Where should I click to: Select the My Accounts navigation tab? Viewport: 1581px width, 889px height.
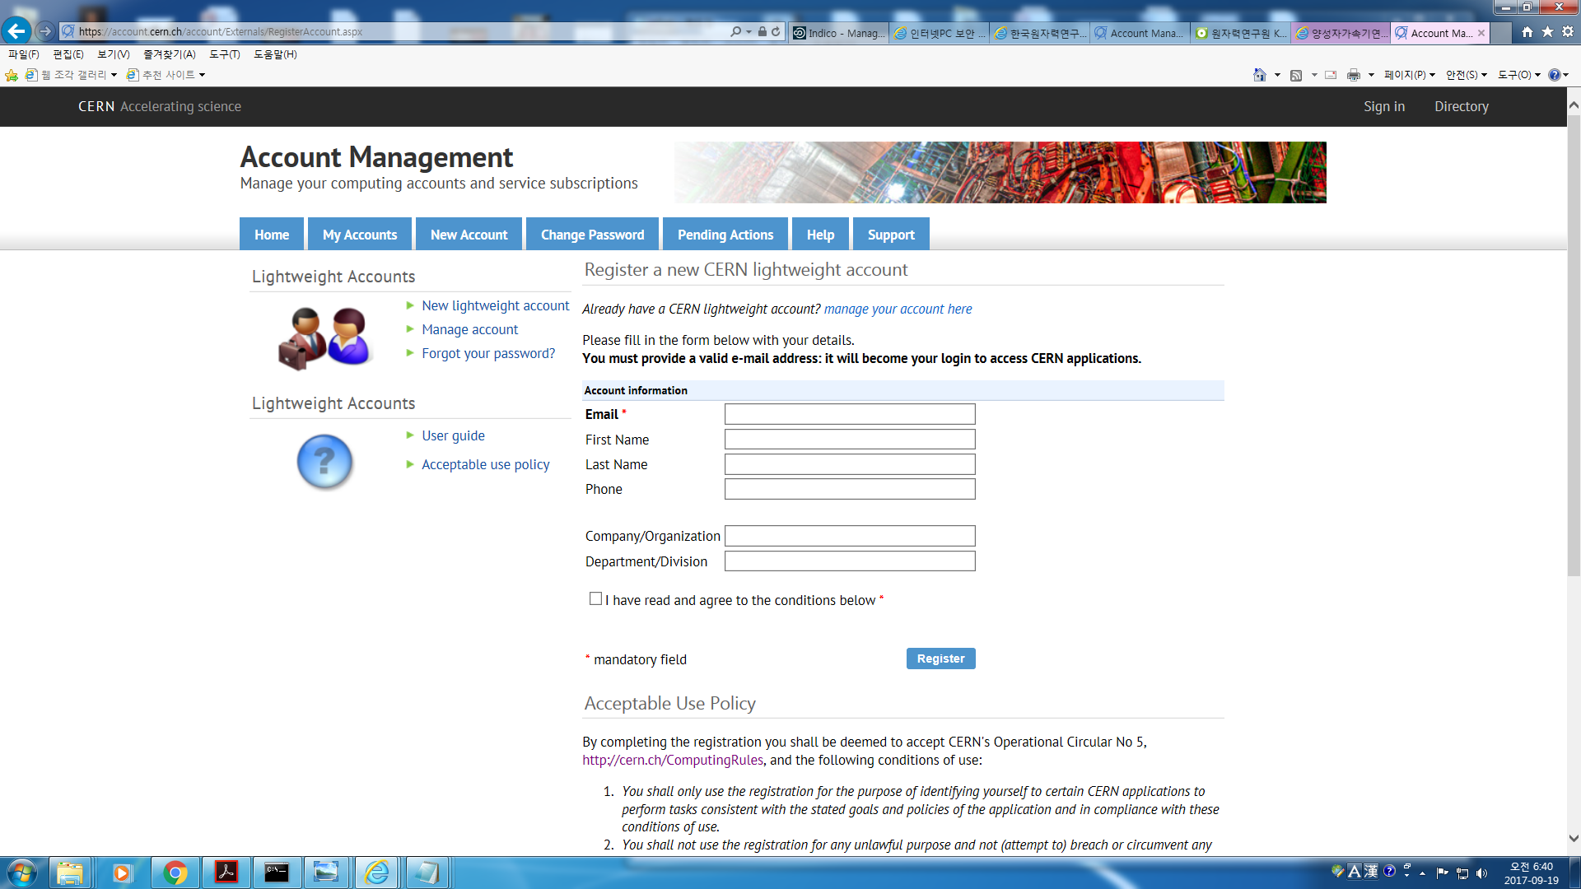point(360,235)
